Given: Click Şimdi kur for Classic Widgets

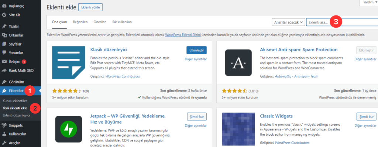Looking at the screenshot, I should 367,116.
